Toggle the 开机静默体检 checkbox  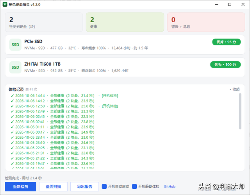point(134,186)
